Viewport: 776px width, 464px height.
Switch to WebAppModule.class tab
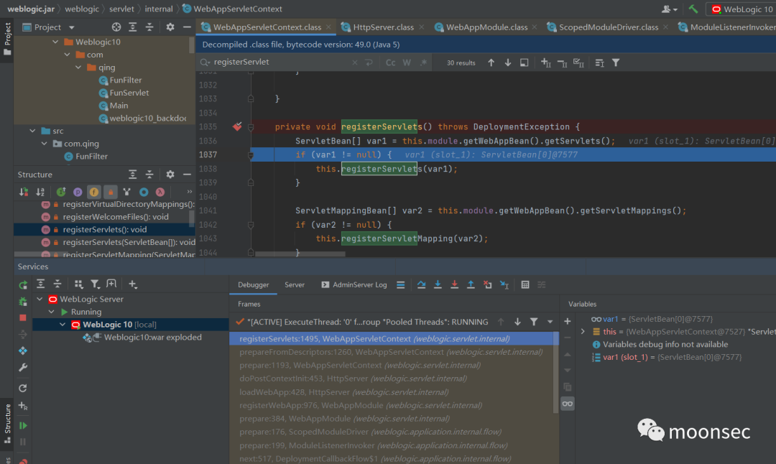486,27
